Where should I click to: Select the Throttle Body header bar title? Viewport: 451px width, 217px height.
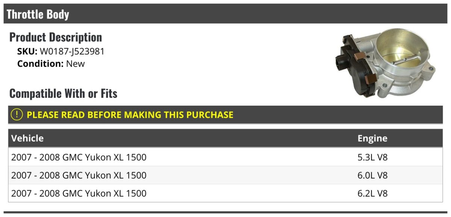pos(38,14)
